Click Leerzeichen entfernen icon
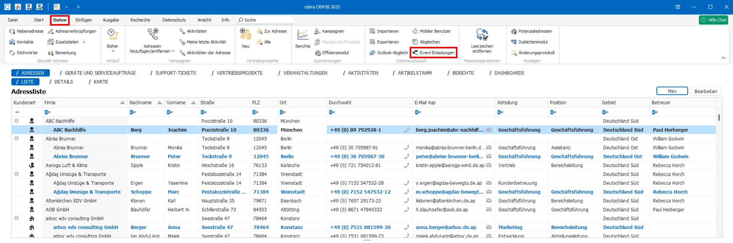 482,35
